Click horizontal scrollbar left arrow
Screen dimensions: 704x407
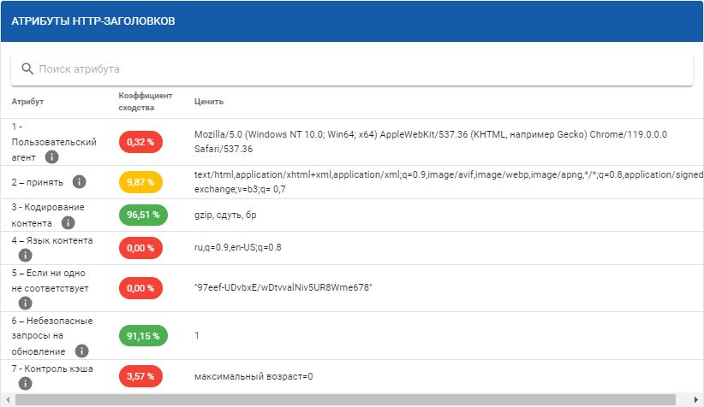tap(7, 399)
